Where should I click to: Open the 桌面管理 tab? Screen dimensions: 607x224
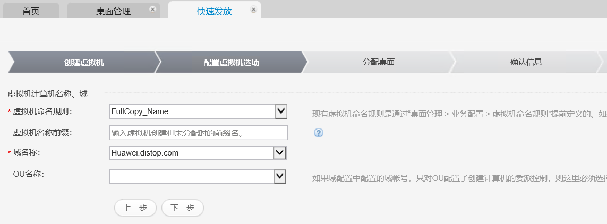113,11
